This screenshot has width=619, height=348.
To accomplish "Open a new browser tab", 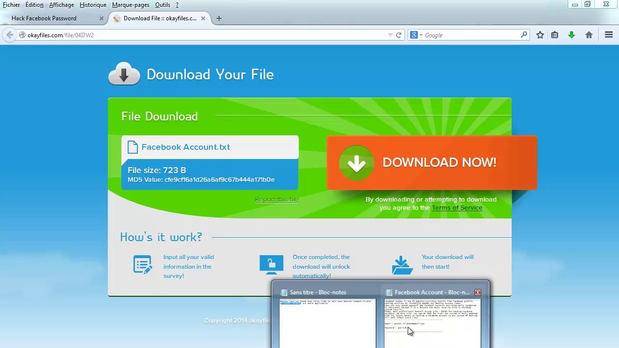I will [219, 18].
